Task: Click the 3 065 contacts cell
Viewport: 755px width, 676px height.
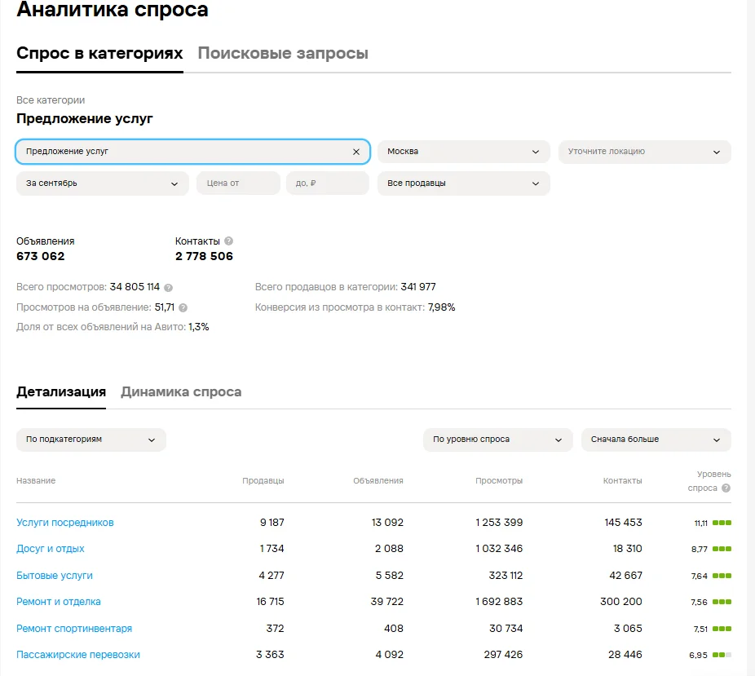Action: click(x=628, y=629)
